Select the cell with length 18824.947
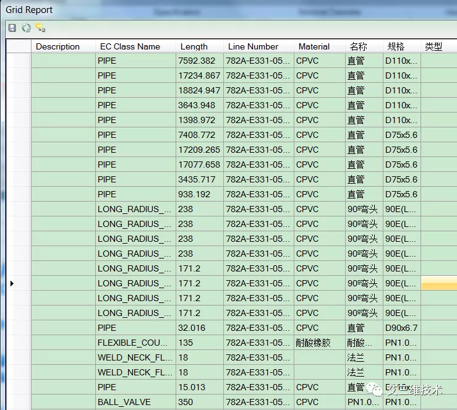457x410 pixels. [199, 90]
